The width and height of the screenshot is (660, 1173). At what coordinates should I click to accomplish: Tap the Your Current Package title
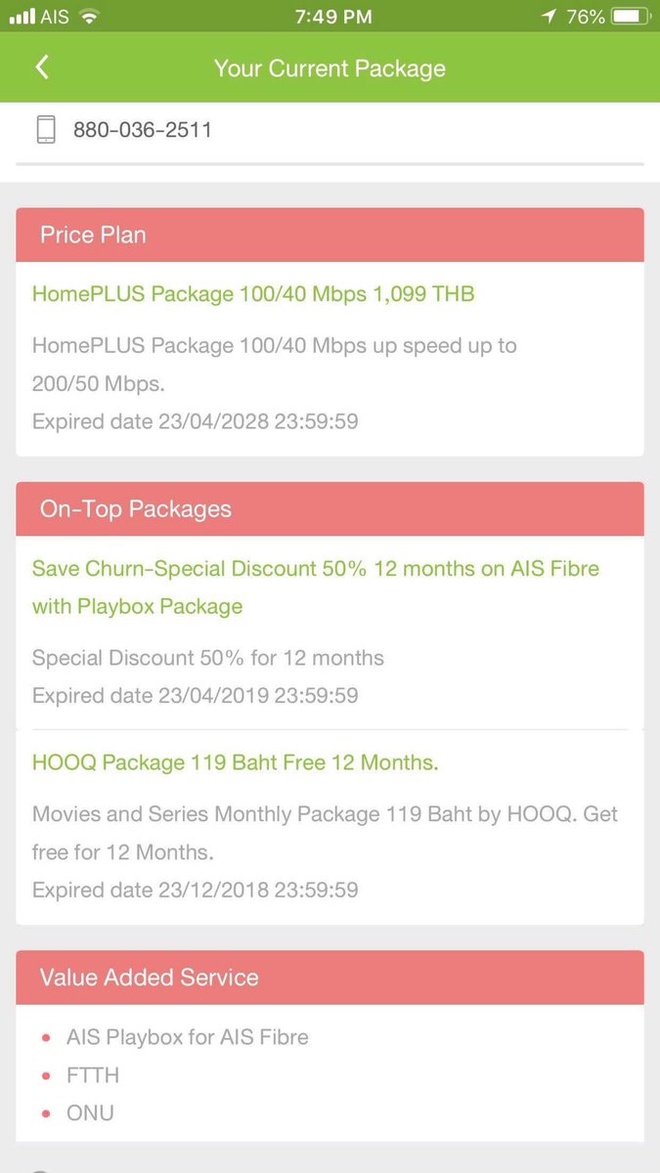[330, 68]
